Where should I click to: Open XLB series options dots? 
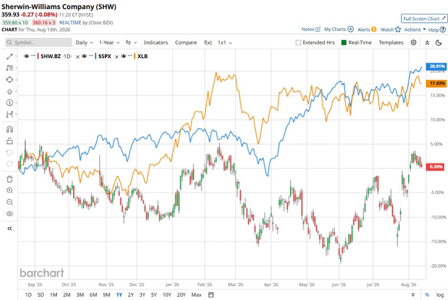pos(131,55)
